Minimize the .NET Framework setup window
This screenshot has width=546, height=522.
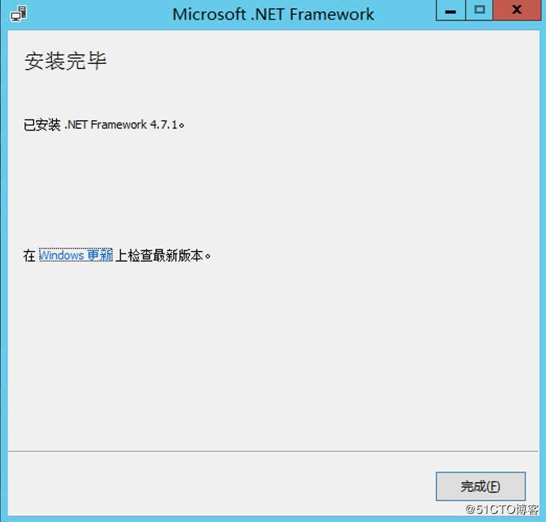coord(451,10)
